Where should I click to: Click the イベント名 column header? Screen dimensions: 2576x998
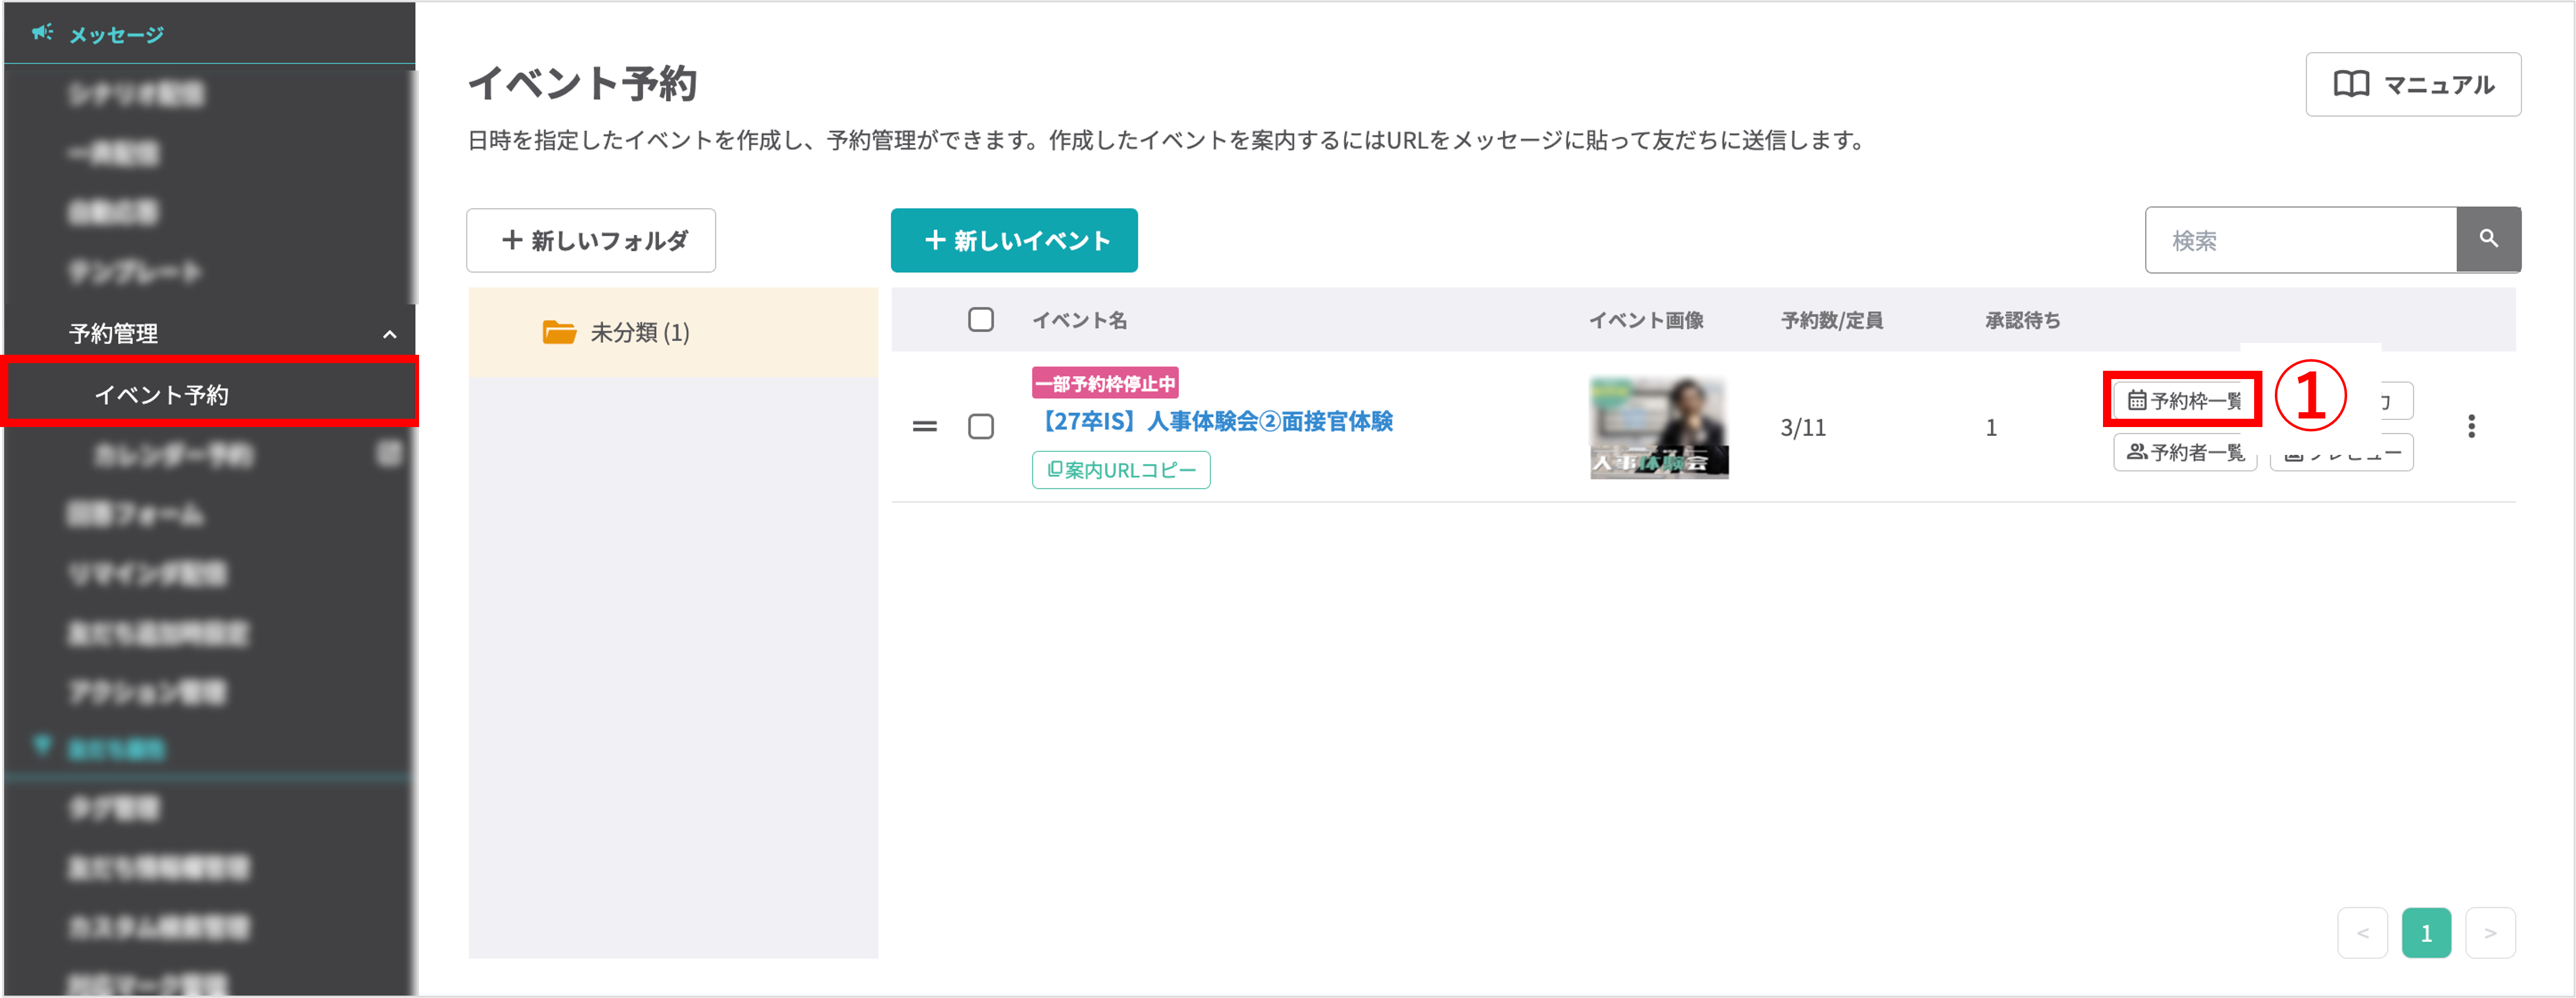click(1079, 320)
